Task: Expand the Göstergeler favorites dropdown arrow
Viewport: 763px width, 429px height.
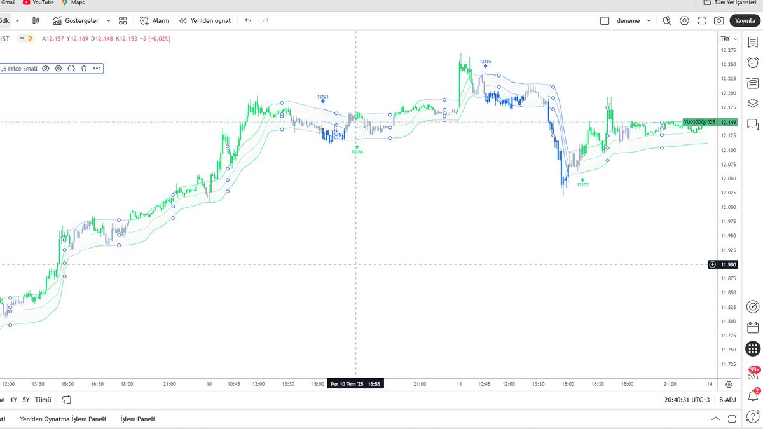Action: [x=108, y=20]
